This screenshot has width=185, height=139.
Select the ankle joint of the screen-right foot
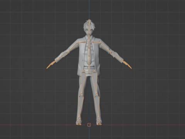point(99,118)
